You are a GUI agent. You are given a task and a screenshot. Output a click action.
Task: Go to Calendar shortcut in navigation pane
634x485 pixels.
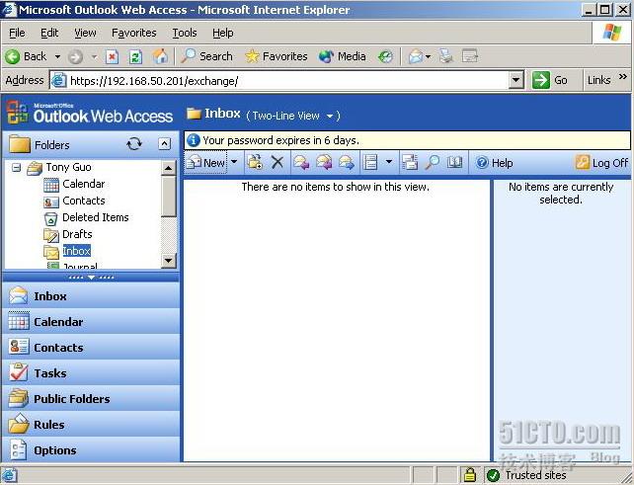91,322
